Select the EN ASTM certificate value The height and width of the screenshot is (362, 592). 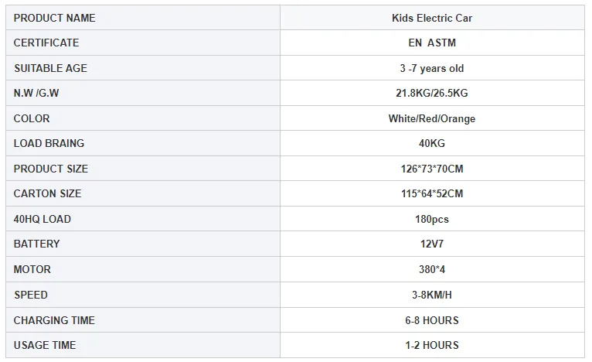tap(432, 43)
